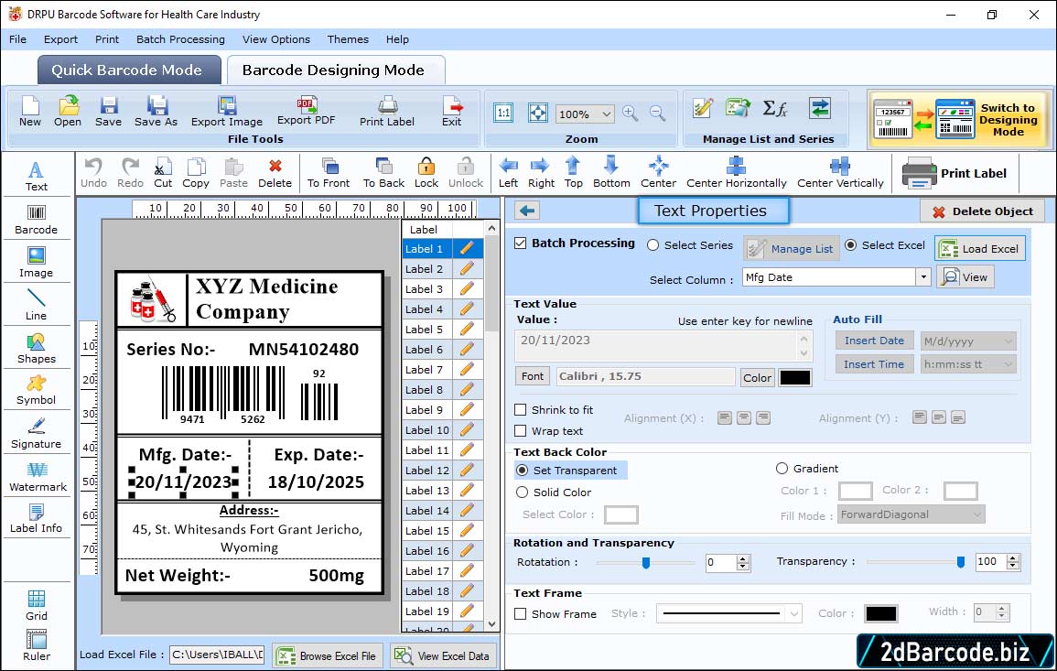This screenshot has width=1057, height=671.
Task: Select Solid Color back color option
Action: (522, 492)
